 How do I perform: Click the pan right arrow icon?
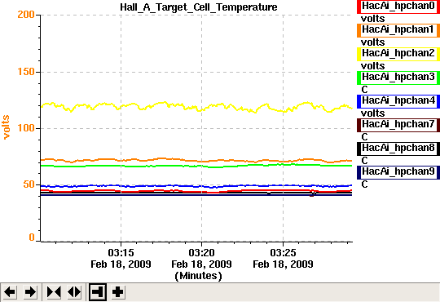(30, 292)
